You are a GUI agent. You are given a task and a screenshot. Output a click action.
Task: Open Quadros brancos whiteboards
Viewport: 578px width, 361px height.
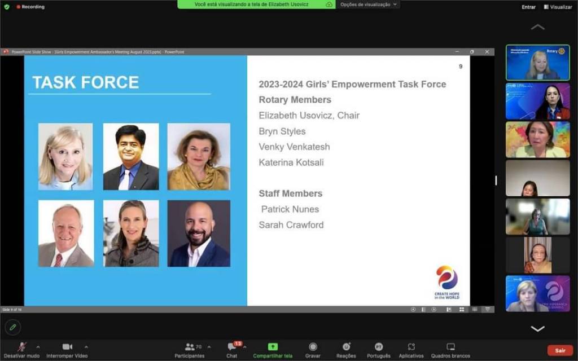[x=450, y=347]
